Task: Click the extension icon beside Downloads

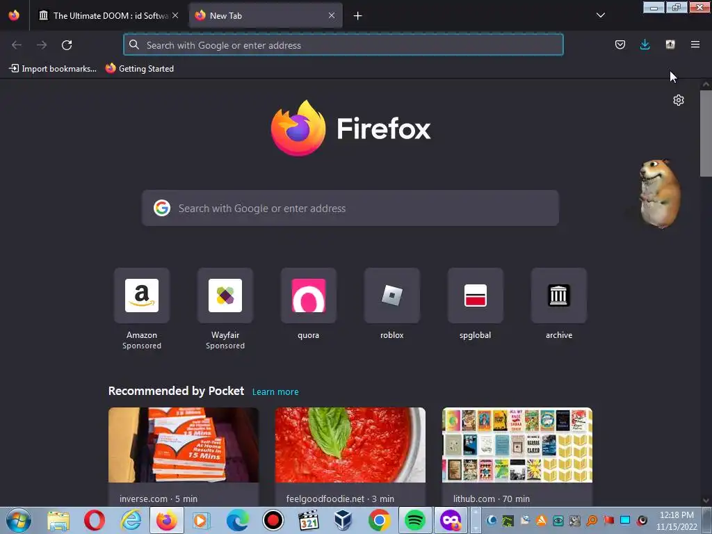Action: click(x=670, y=44)
